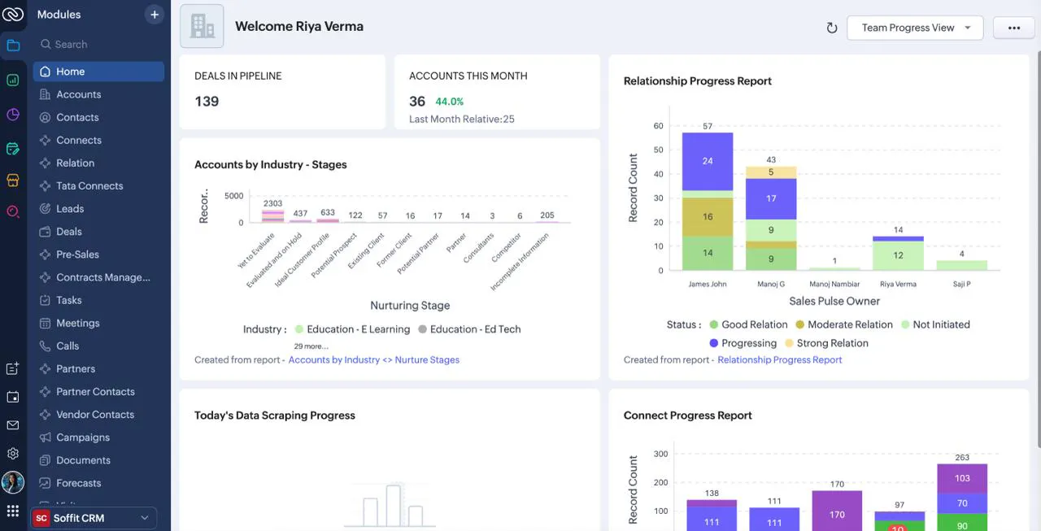Open the calendar icon in left rail
Viewport: 1041px width, 531px height.
[x=12, y=397]
